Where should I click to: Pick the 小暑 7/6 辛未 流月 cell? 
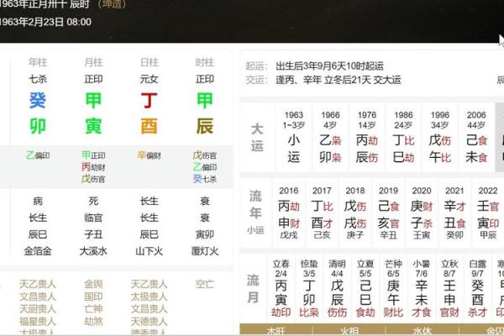coord(422,288)
